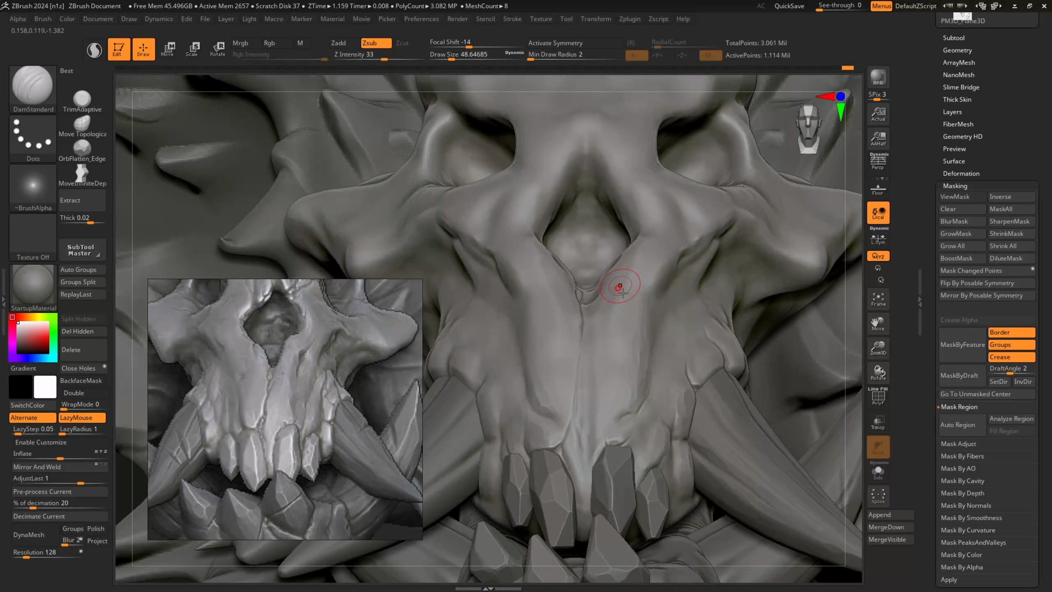Expand the Mask By Cavity section

coord(962,481)
